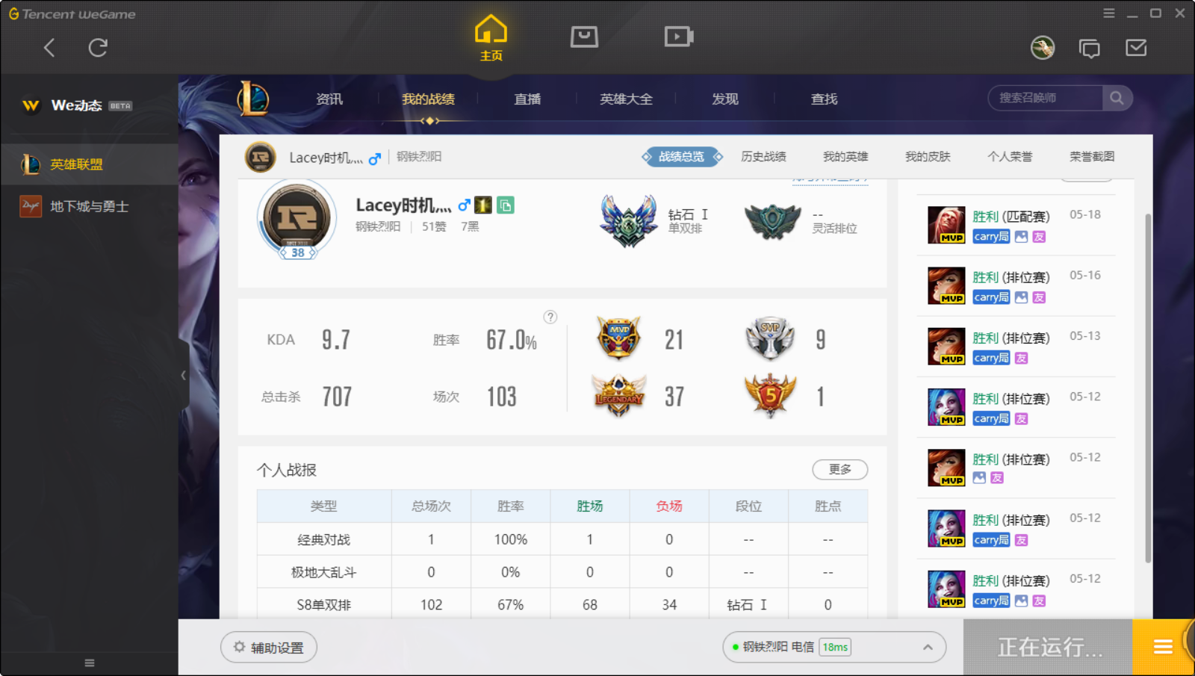Click the small summoner avatar in header
The width and height of the screenshot is (1195, 676).
tap(261, 158)
